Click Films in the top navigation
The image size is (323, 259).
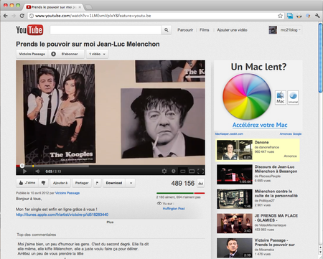click(205, 30)
